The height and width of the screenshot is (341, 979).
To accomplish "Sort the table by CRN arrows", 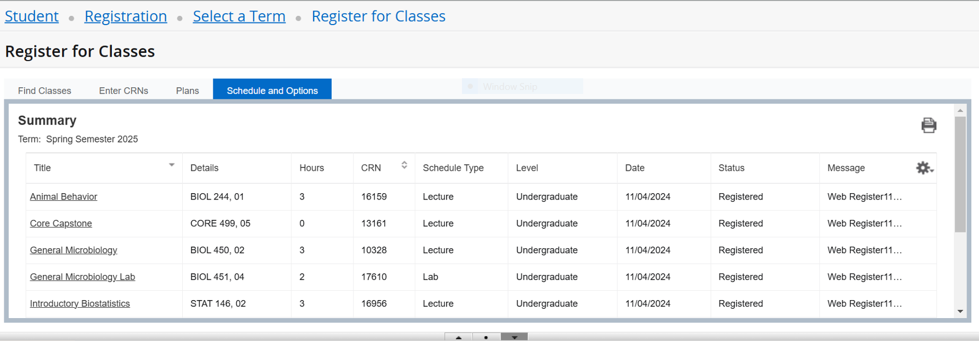I will (404, 165).
